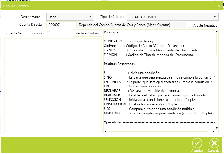
Task: Click the SIES reserved word line
Action: (149, 109)
